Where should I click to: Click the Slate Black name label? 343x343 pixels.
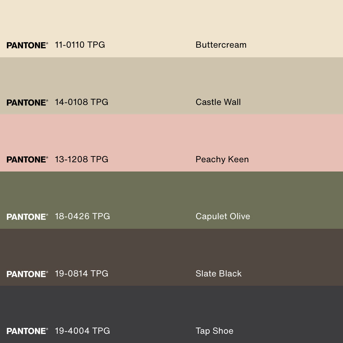[218, 274]
